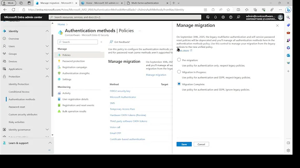Open a new browser tab

[x=174, y=3]
